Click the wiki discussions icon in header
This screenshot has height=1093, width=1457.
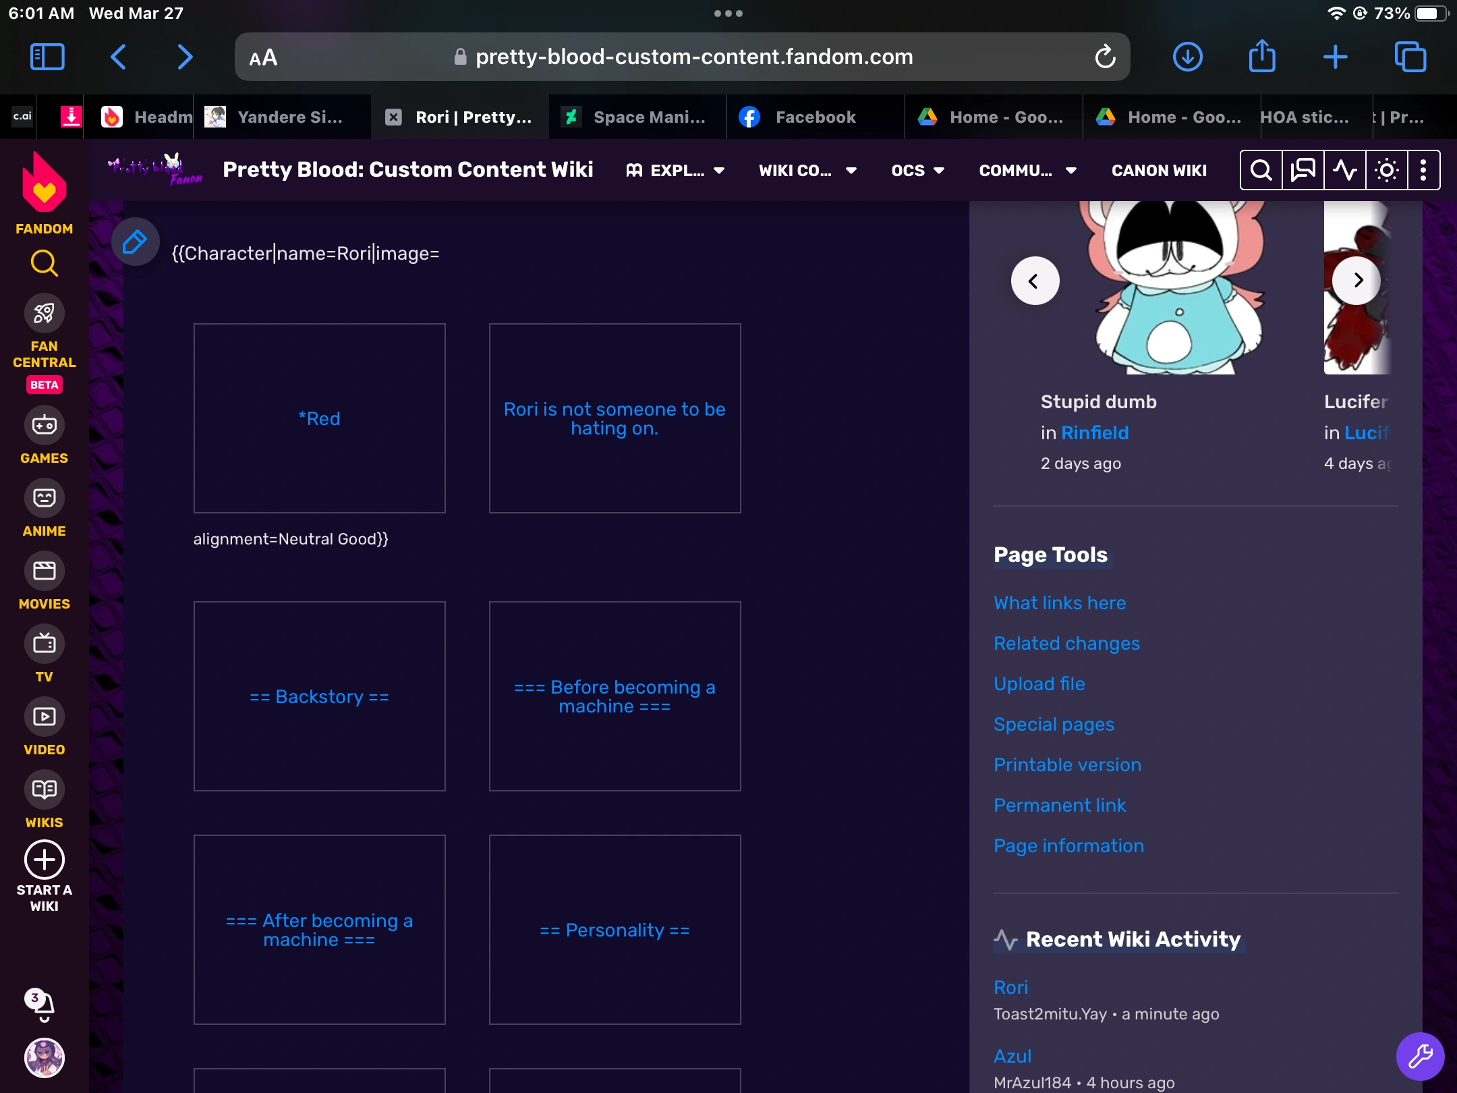tap(1303, 170)
